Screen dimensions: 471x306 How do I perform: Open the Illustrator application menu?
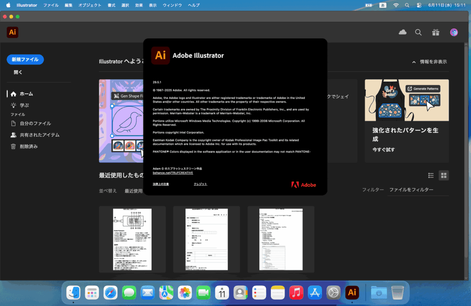click(27, 5)
